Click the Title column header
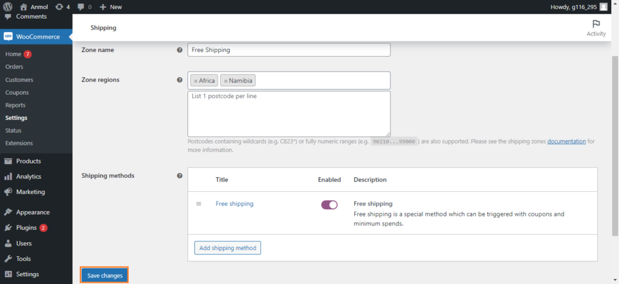 [x=222, y=180]
